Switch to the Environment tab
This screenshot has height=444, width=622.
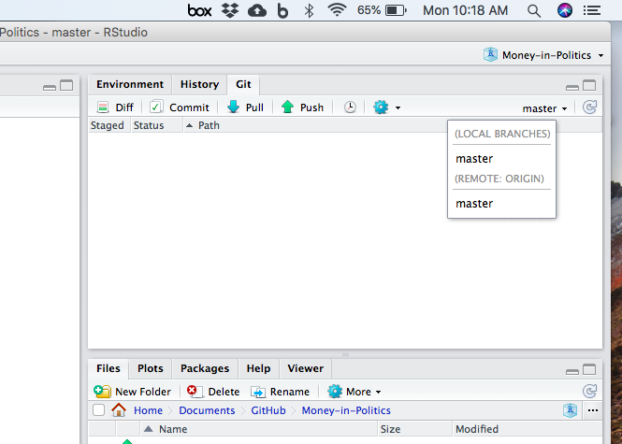[130, 84]
